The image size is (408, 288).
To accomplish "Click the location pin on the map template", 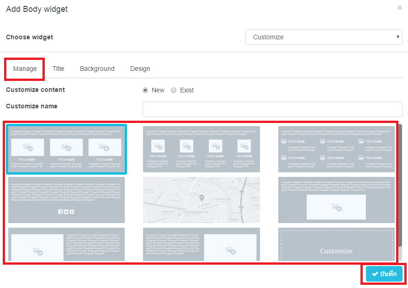I will point(202,197).
